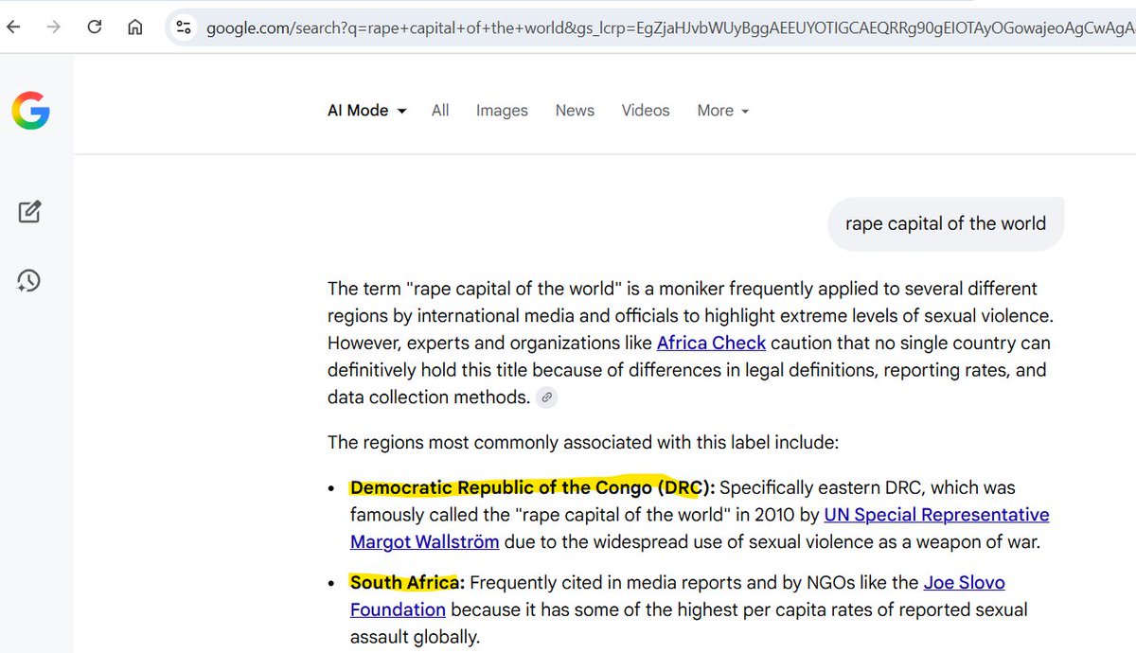Open the Margot Wallström link

[x=424, y=542]
